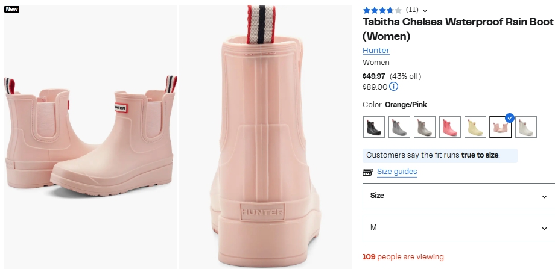555x269 pixels.
Task: Open the Size dropdown
Action: 458,196
